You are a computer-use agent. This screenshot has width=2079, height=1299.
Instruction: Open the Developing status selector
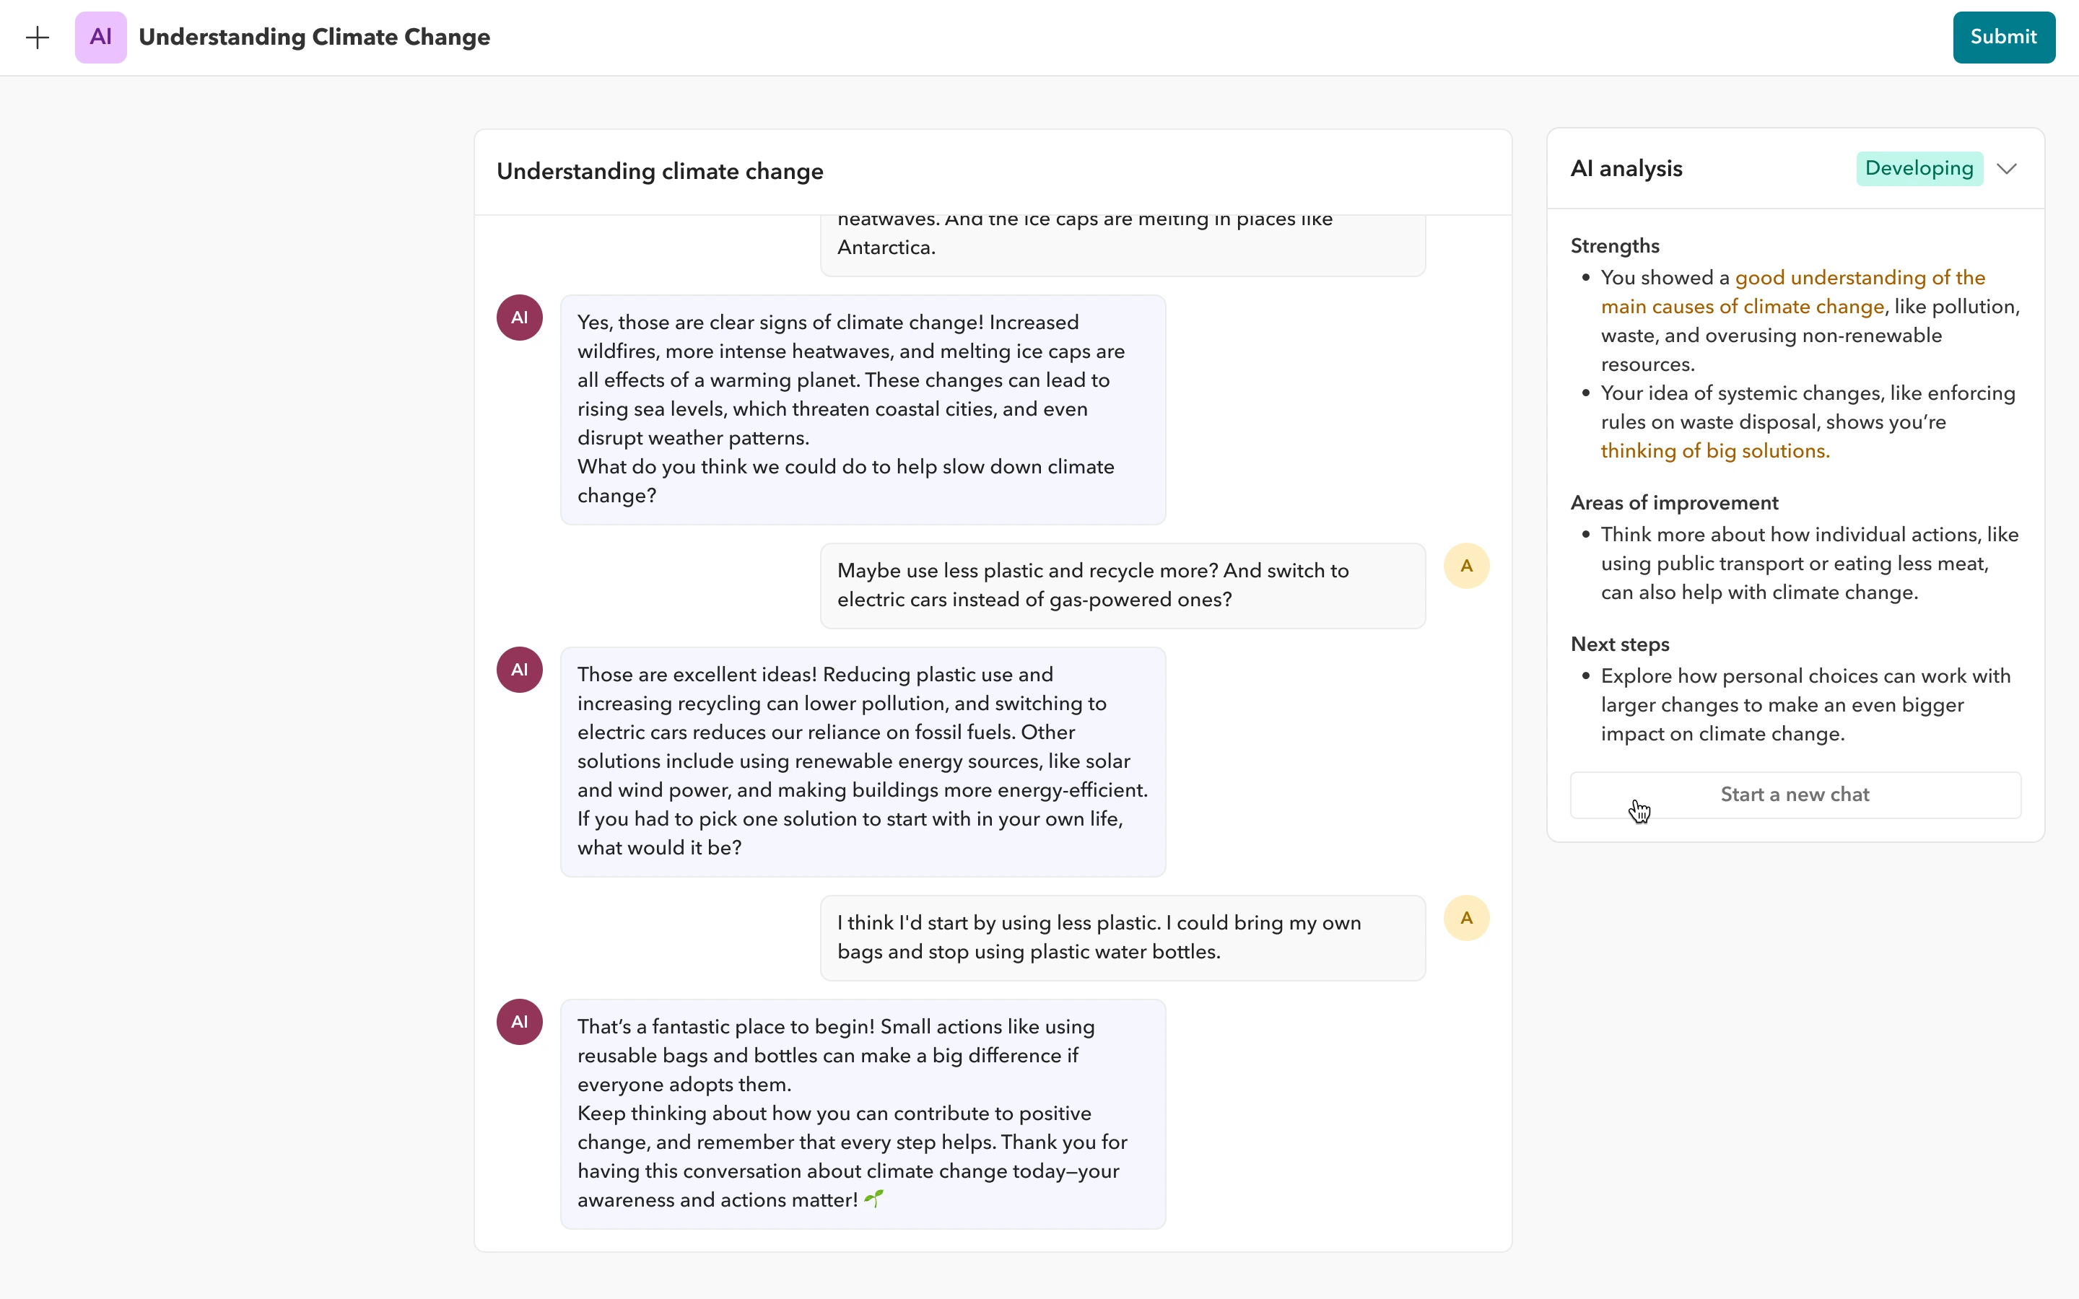(1918, 168)
